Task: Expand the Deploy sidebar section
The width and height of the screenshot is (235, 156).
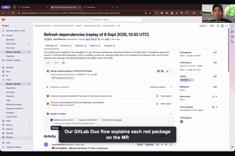Action: click(30, 129)
